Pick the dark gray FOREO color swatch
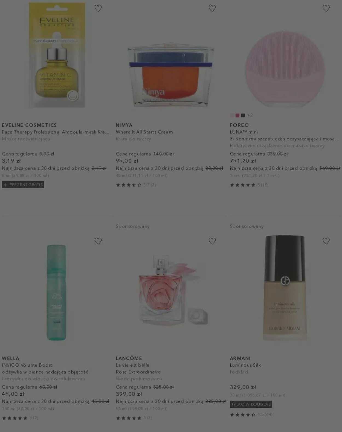The width and height of the screenshot is (342, 432). pos(243,115)
